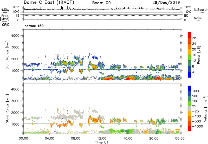The width and height of the screenshot is (208, 144).
Task: Click the power panel "Slant Range [km]" label
Action: [x=7, y=55]
